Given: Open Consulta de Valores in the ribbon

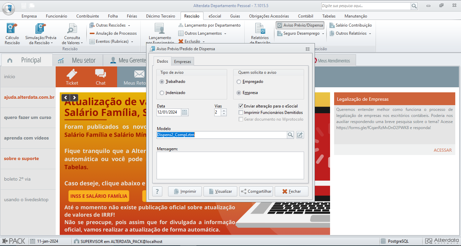Looking at the screenshot, I should coord(72,34).
